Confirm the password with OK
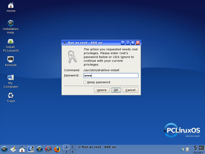Screen dimensions: 205x154 (x=116, y=90)
